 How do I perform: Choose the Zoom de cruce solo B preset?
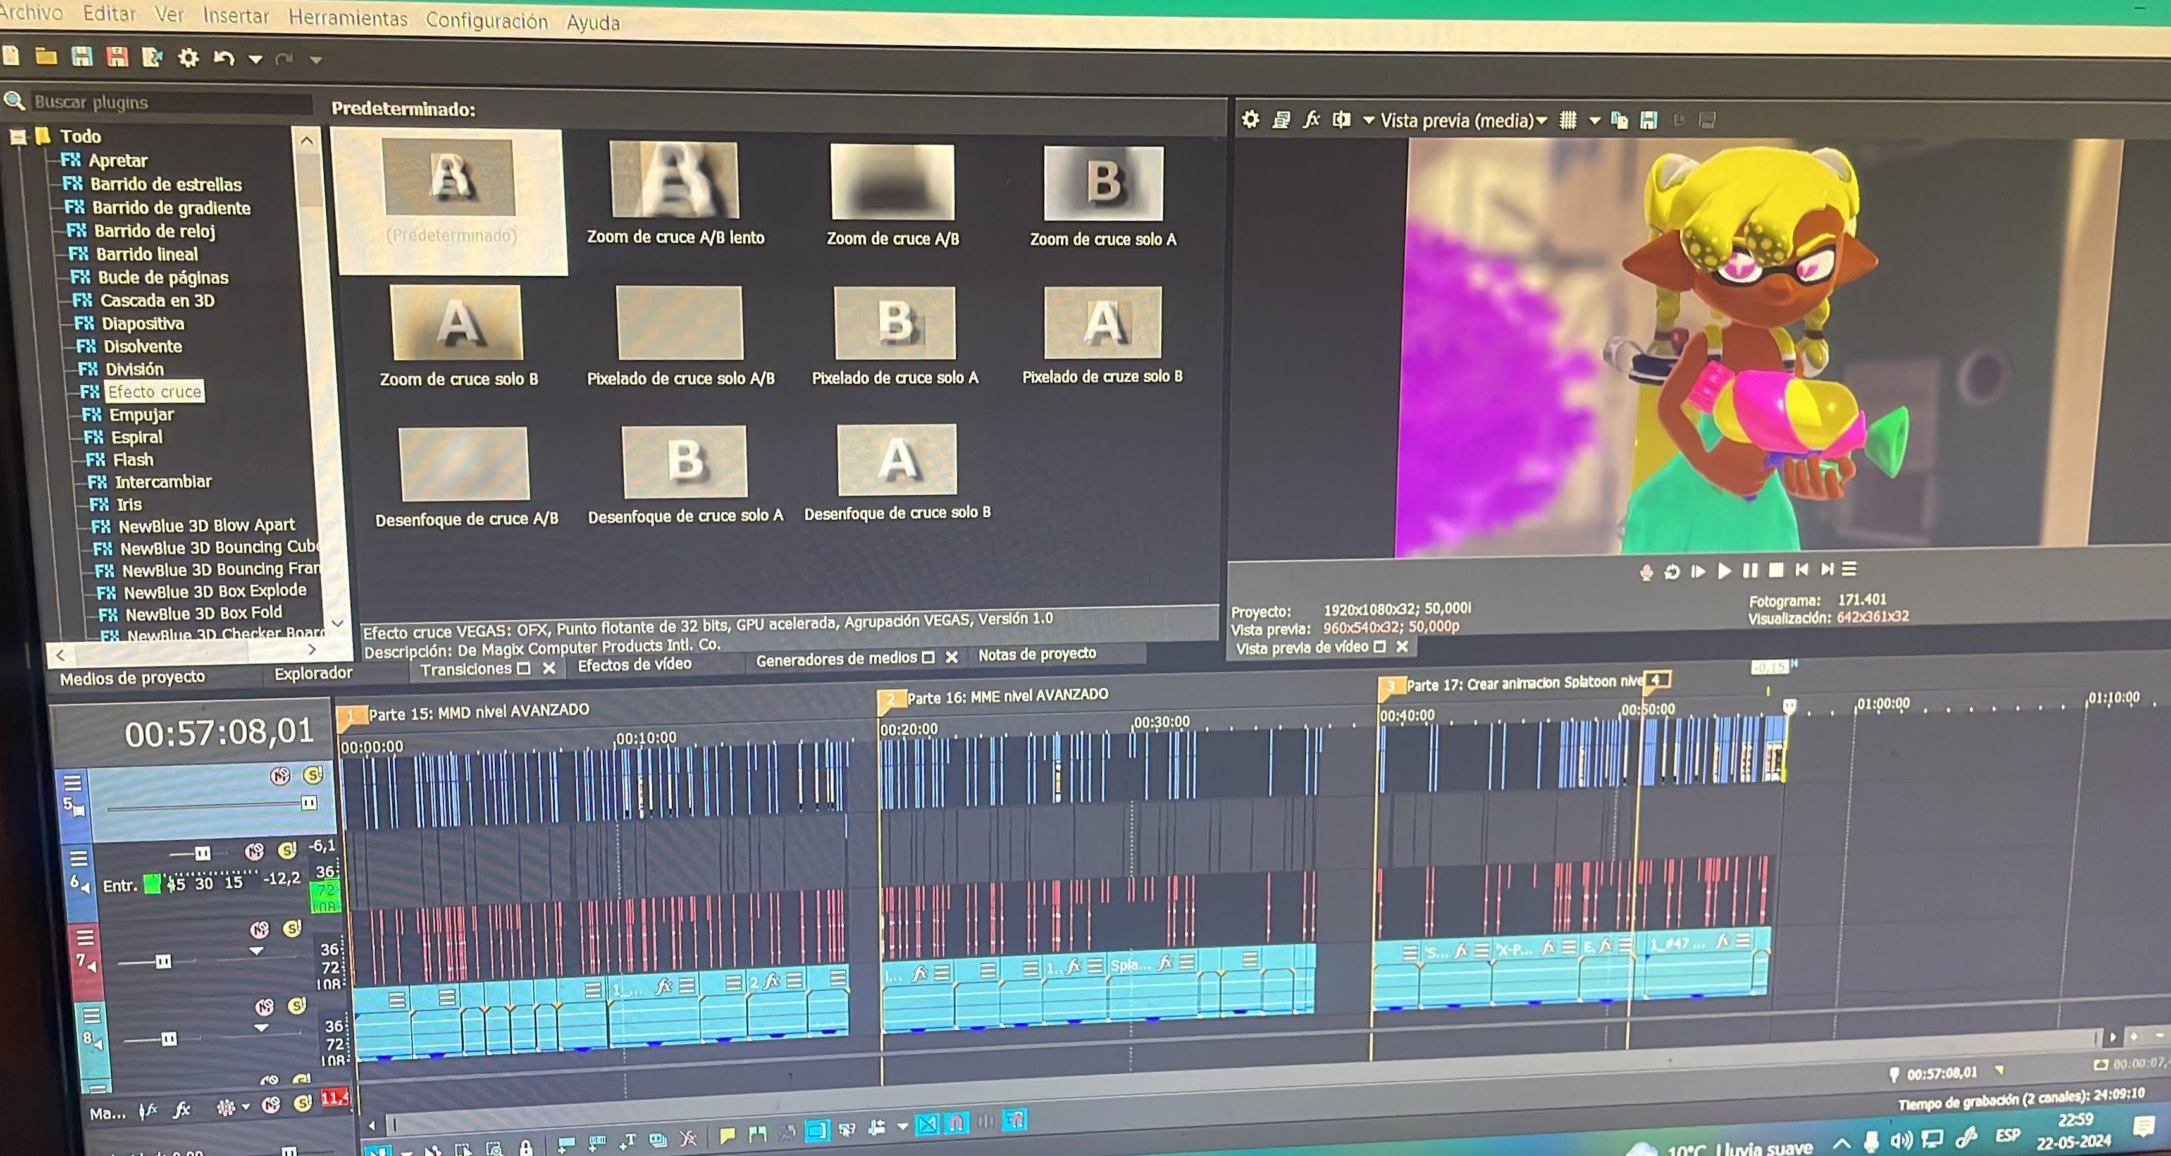[x=459, y=337]
